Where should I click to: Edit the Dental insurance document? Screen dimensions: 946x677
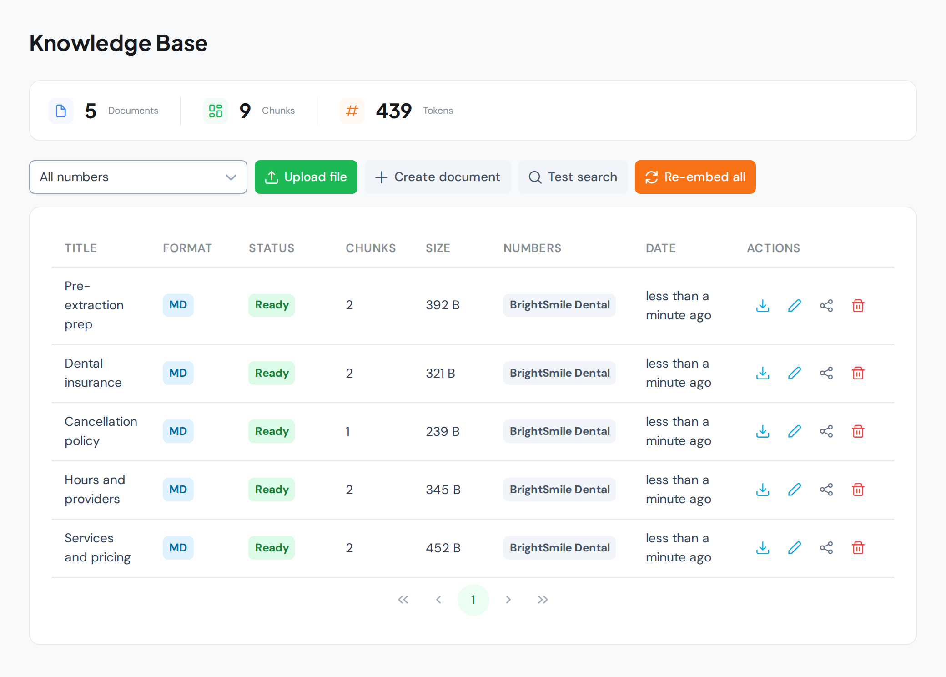click(795, 373)
